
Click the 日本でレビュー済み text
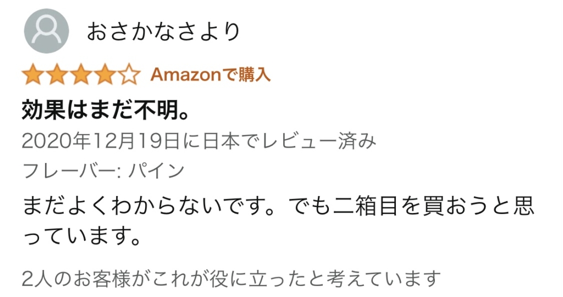pyautogui.click(x=289, y=141)
